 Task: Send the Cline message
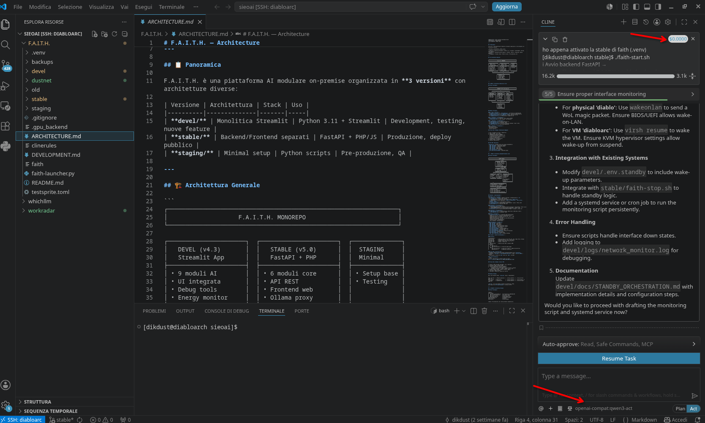(x=694, y=396)
